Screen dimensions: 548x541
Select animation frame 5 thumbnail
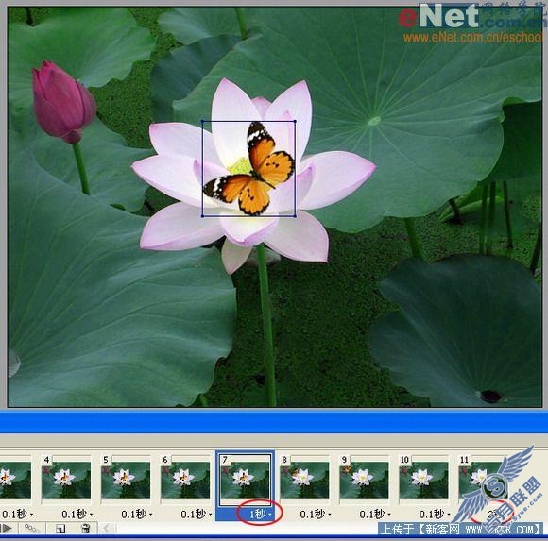tap(126, 480)
